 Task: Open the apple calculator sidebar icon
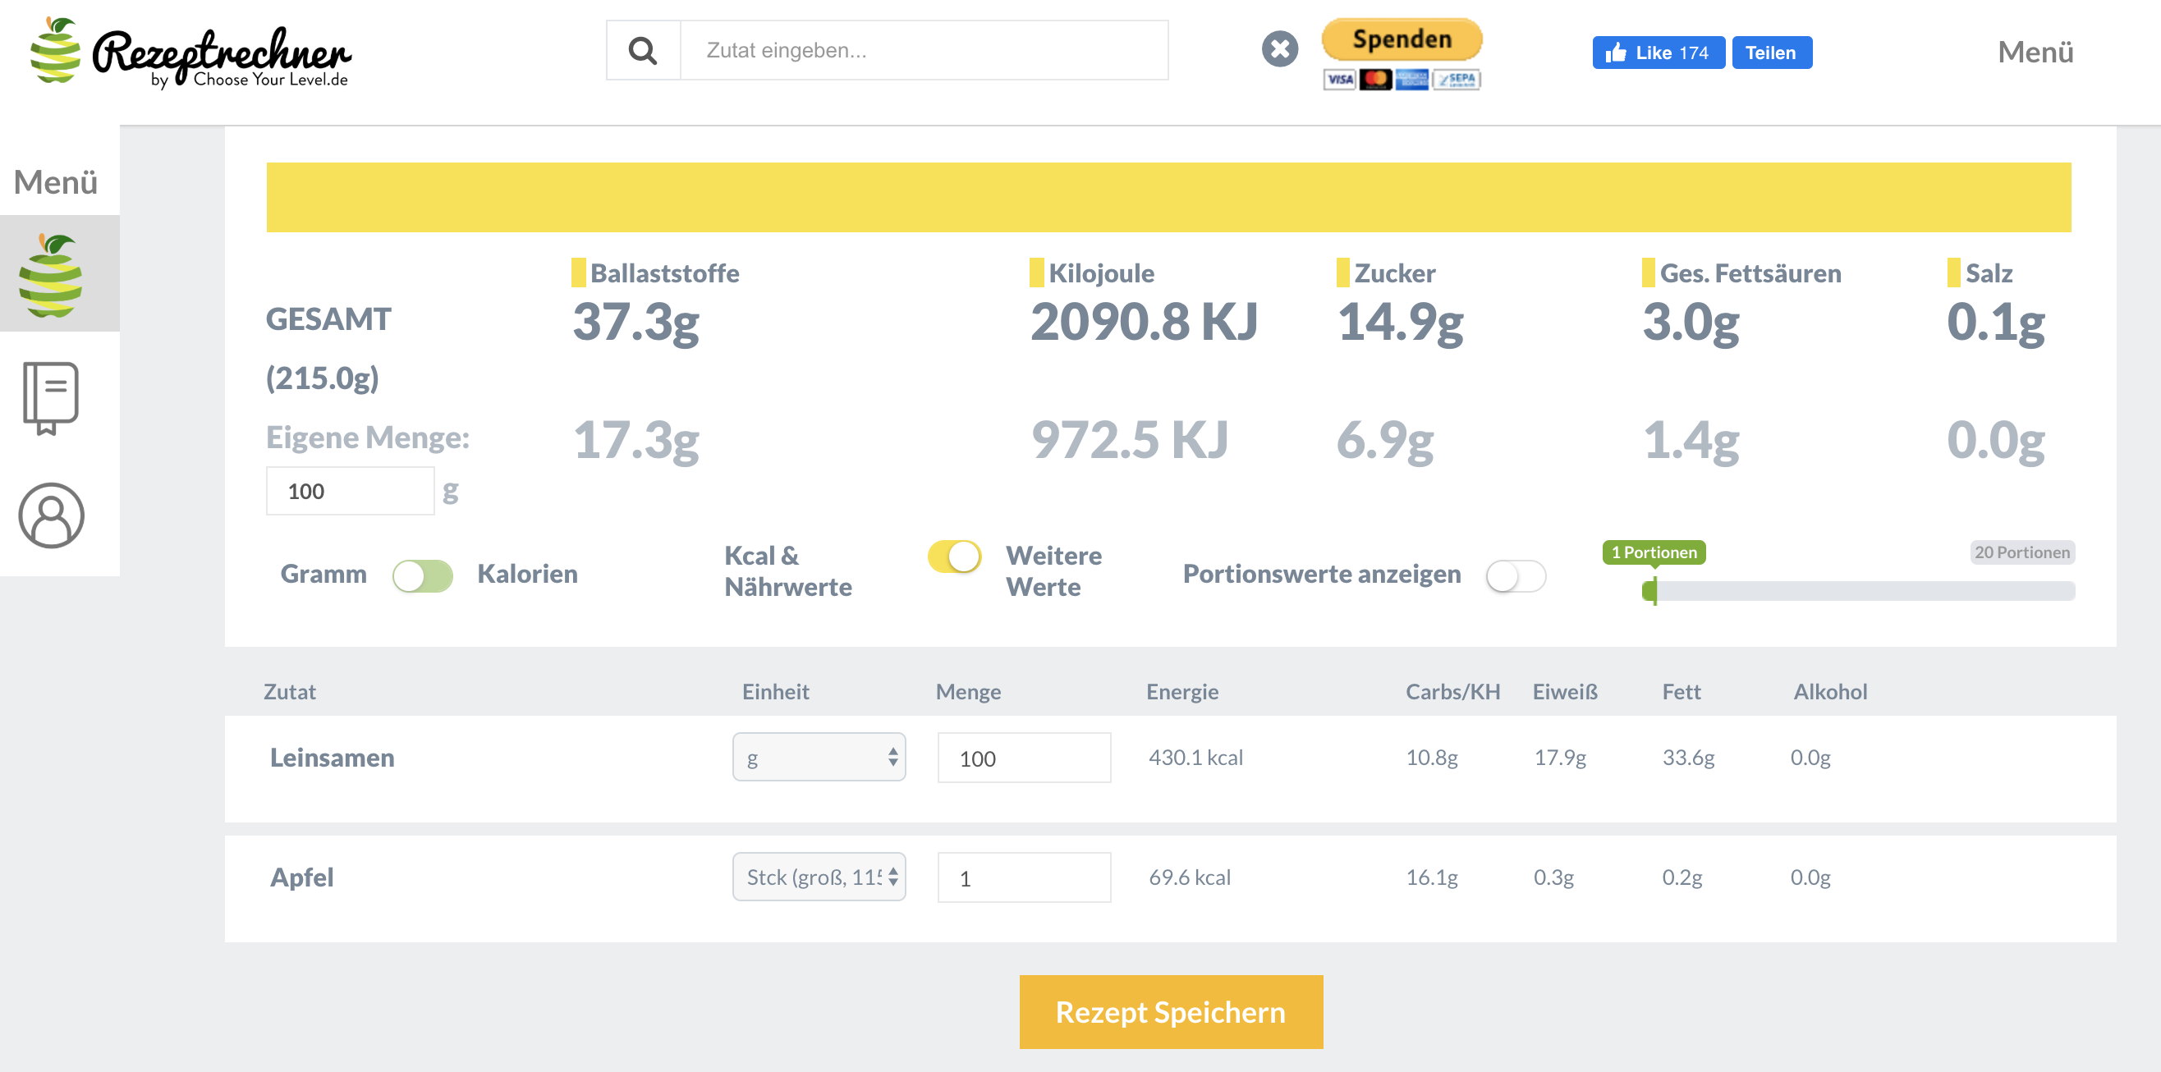51,275
